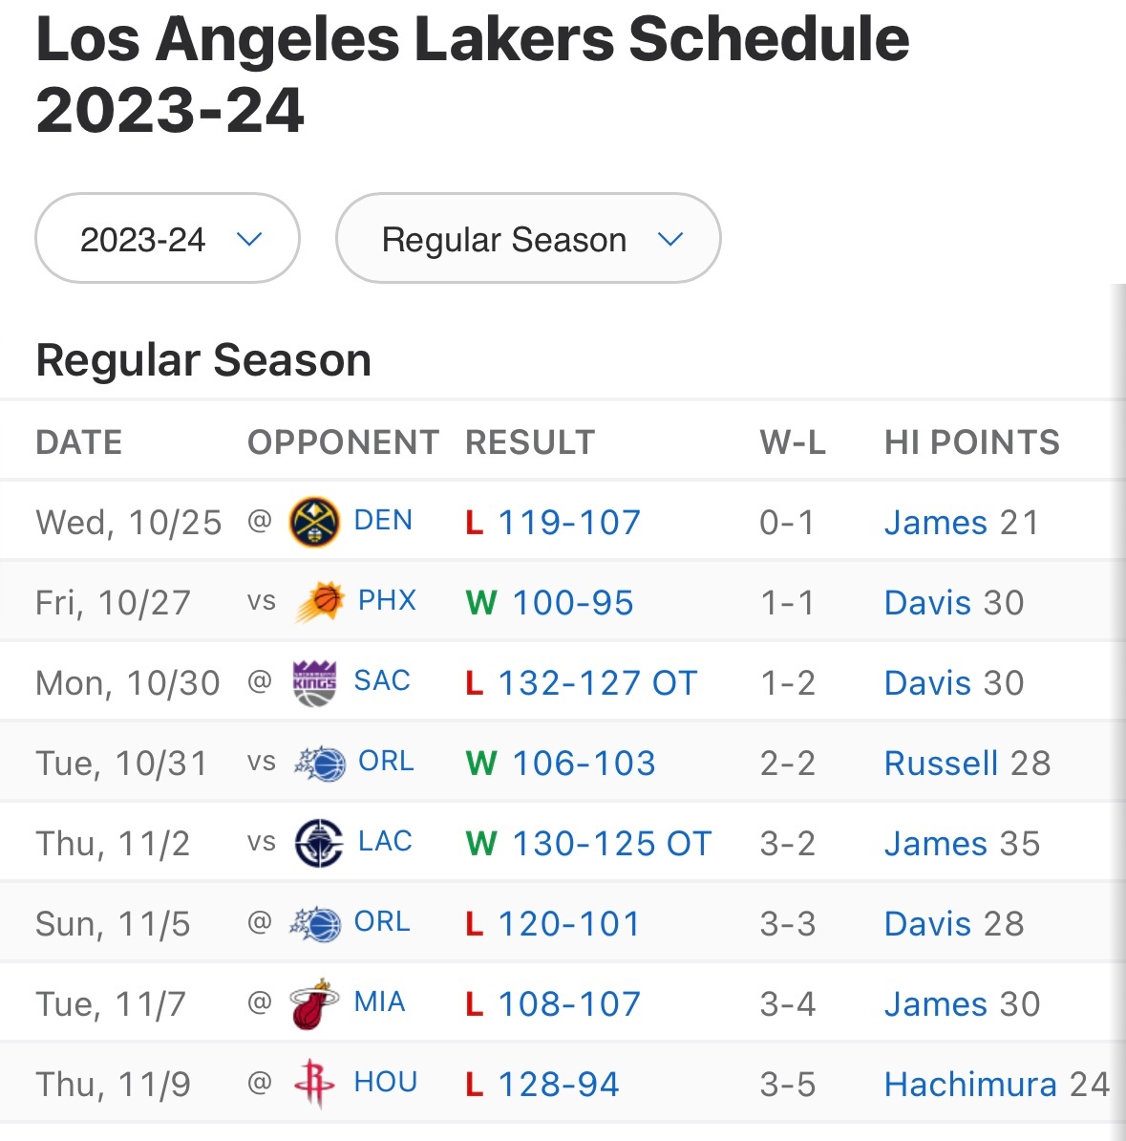This screenshot has width=1126, height=1141.
Task: Open Russell's player link
Action: pos(941,764)
